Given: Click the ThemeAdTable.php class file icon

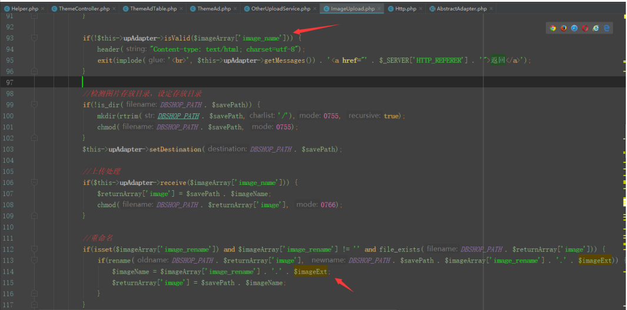Looking at the screenshot, I should [x=125, y=8].
